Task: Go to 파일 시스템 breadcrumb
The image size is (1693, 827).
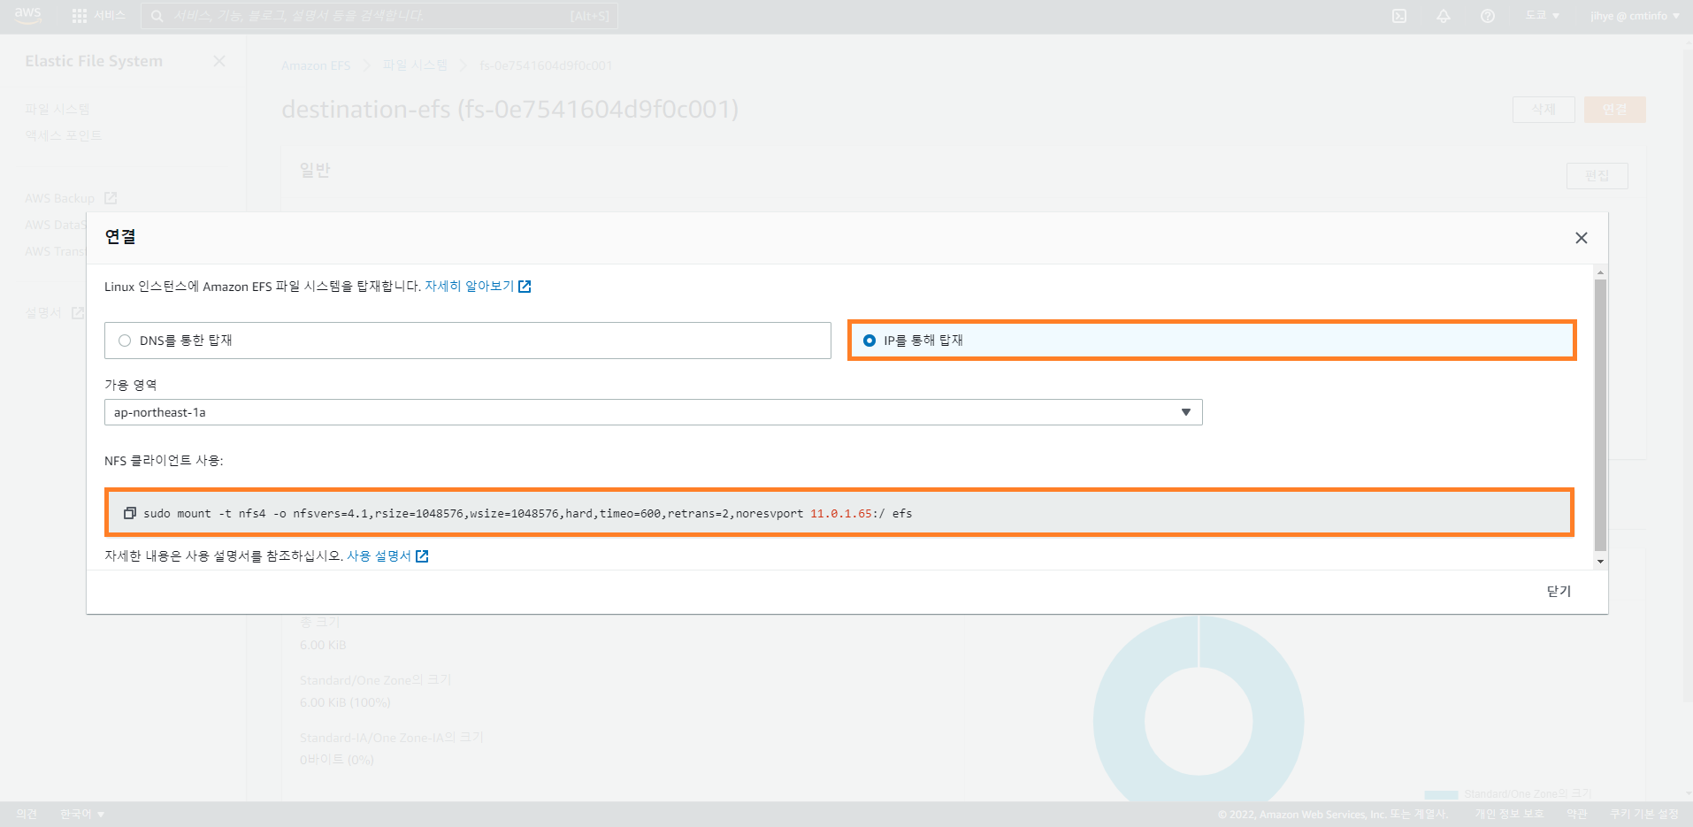Action: pyautogui.click(x=415, y=65)
